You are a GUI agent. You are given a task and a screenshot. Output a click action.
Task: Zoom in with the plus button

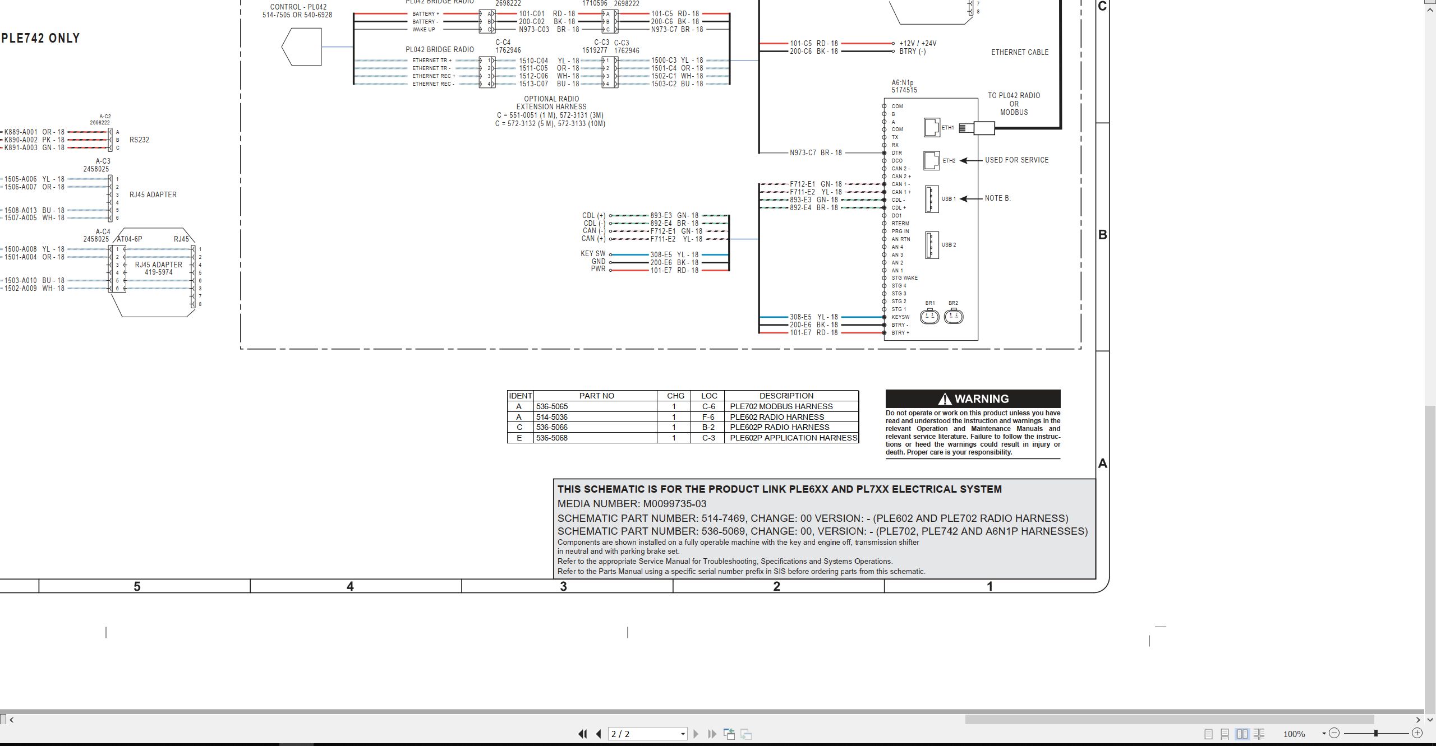1417,733
